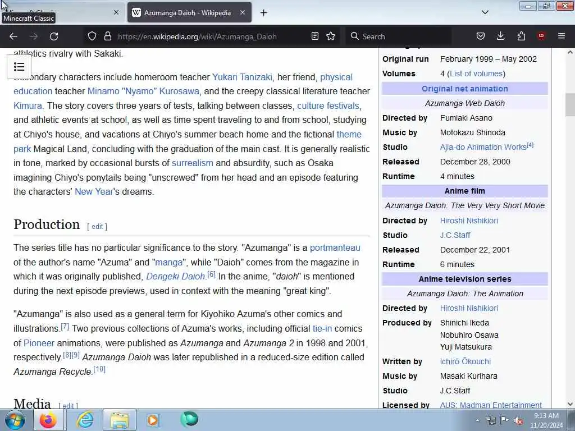The width and height of the screenshot is (575, 431).
Task: Focus the browser Search box
Action: [400, 36]
